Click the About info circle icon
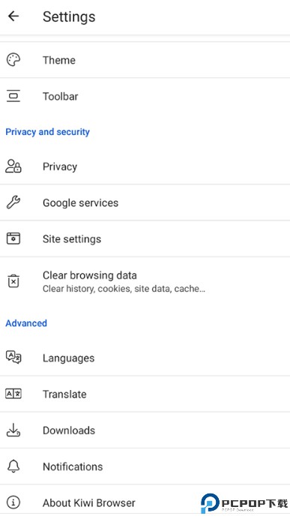This screenshot has width=290, height=519. [x=13, y=502]
